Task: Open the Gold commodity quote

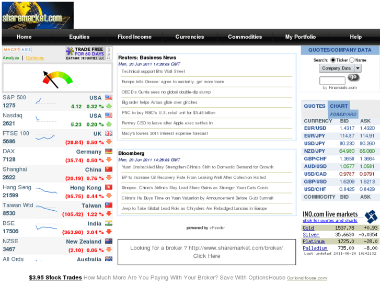Action: [308, 228]
